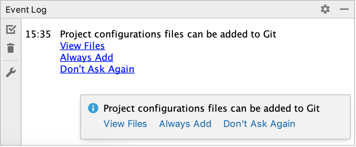The image size is (356, 147).
Task: Select underlined Don't Ask Again log link
Action: [x=97, y=69]
